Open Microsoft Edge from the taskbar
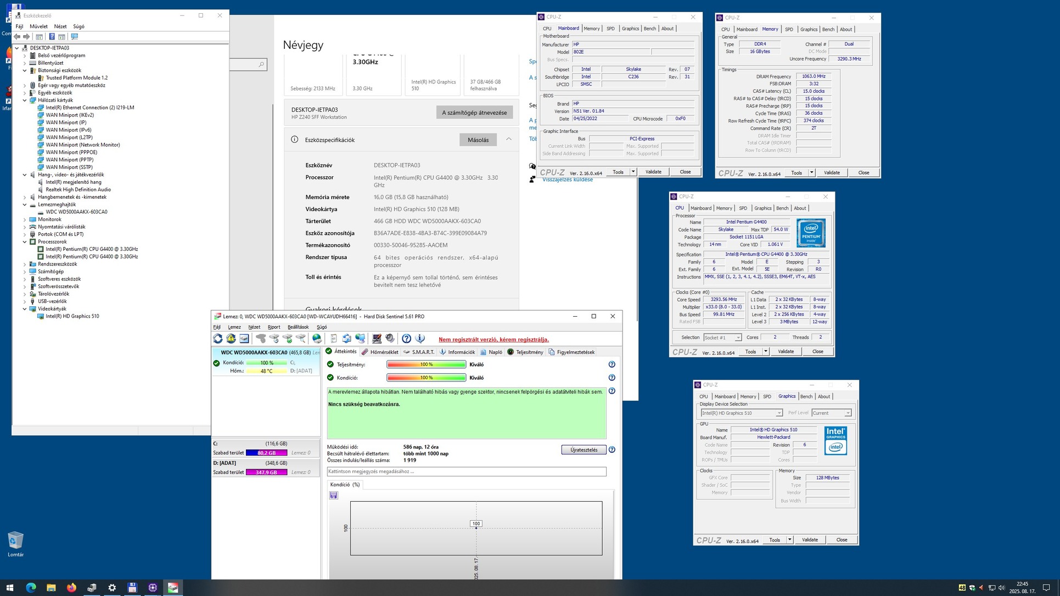The image size is (1060, 596). 31,588
